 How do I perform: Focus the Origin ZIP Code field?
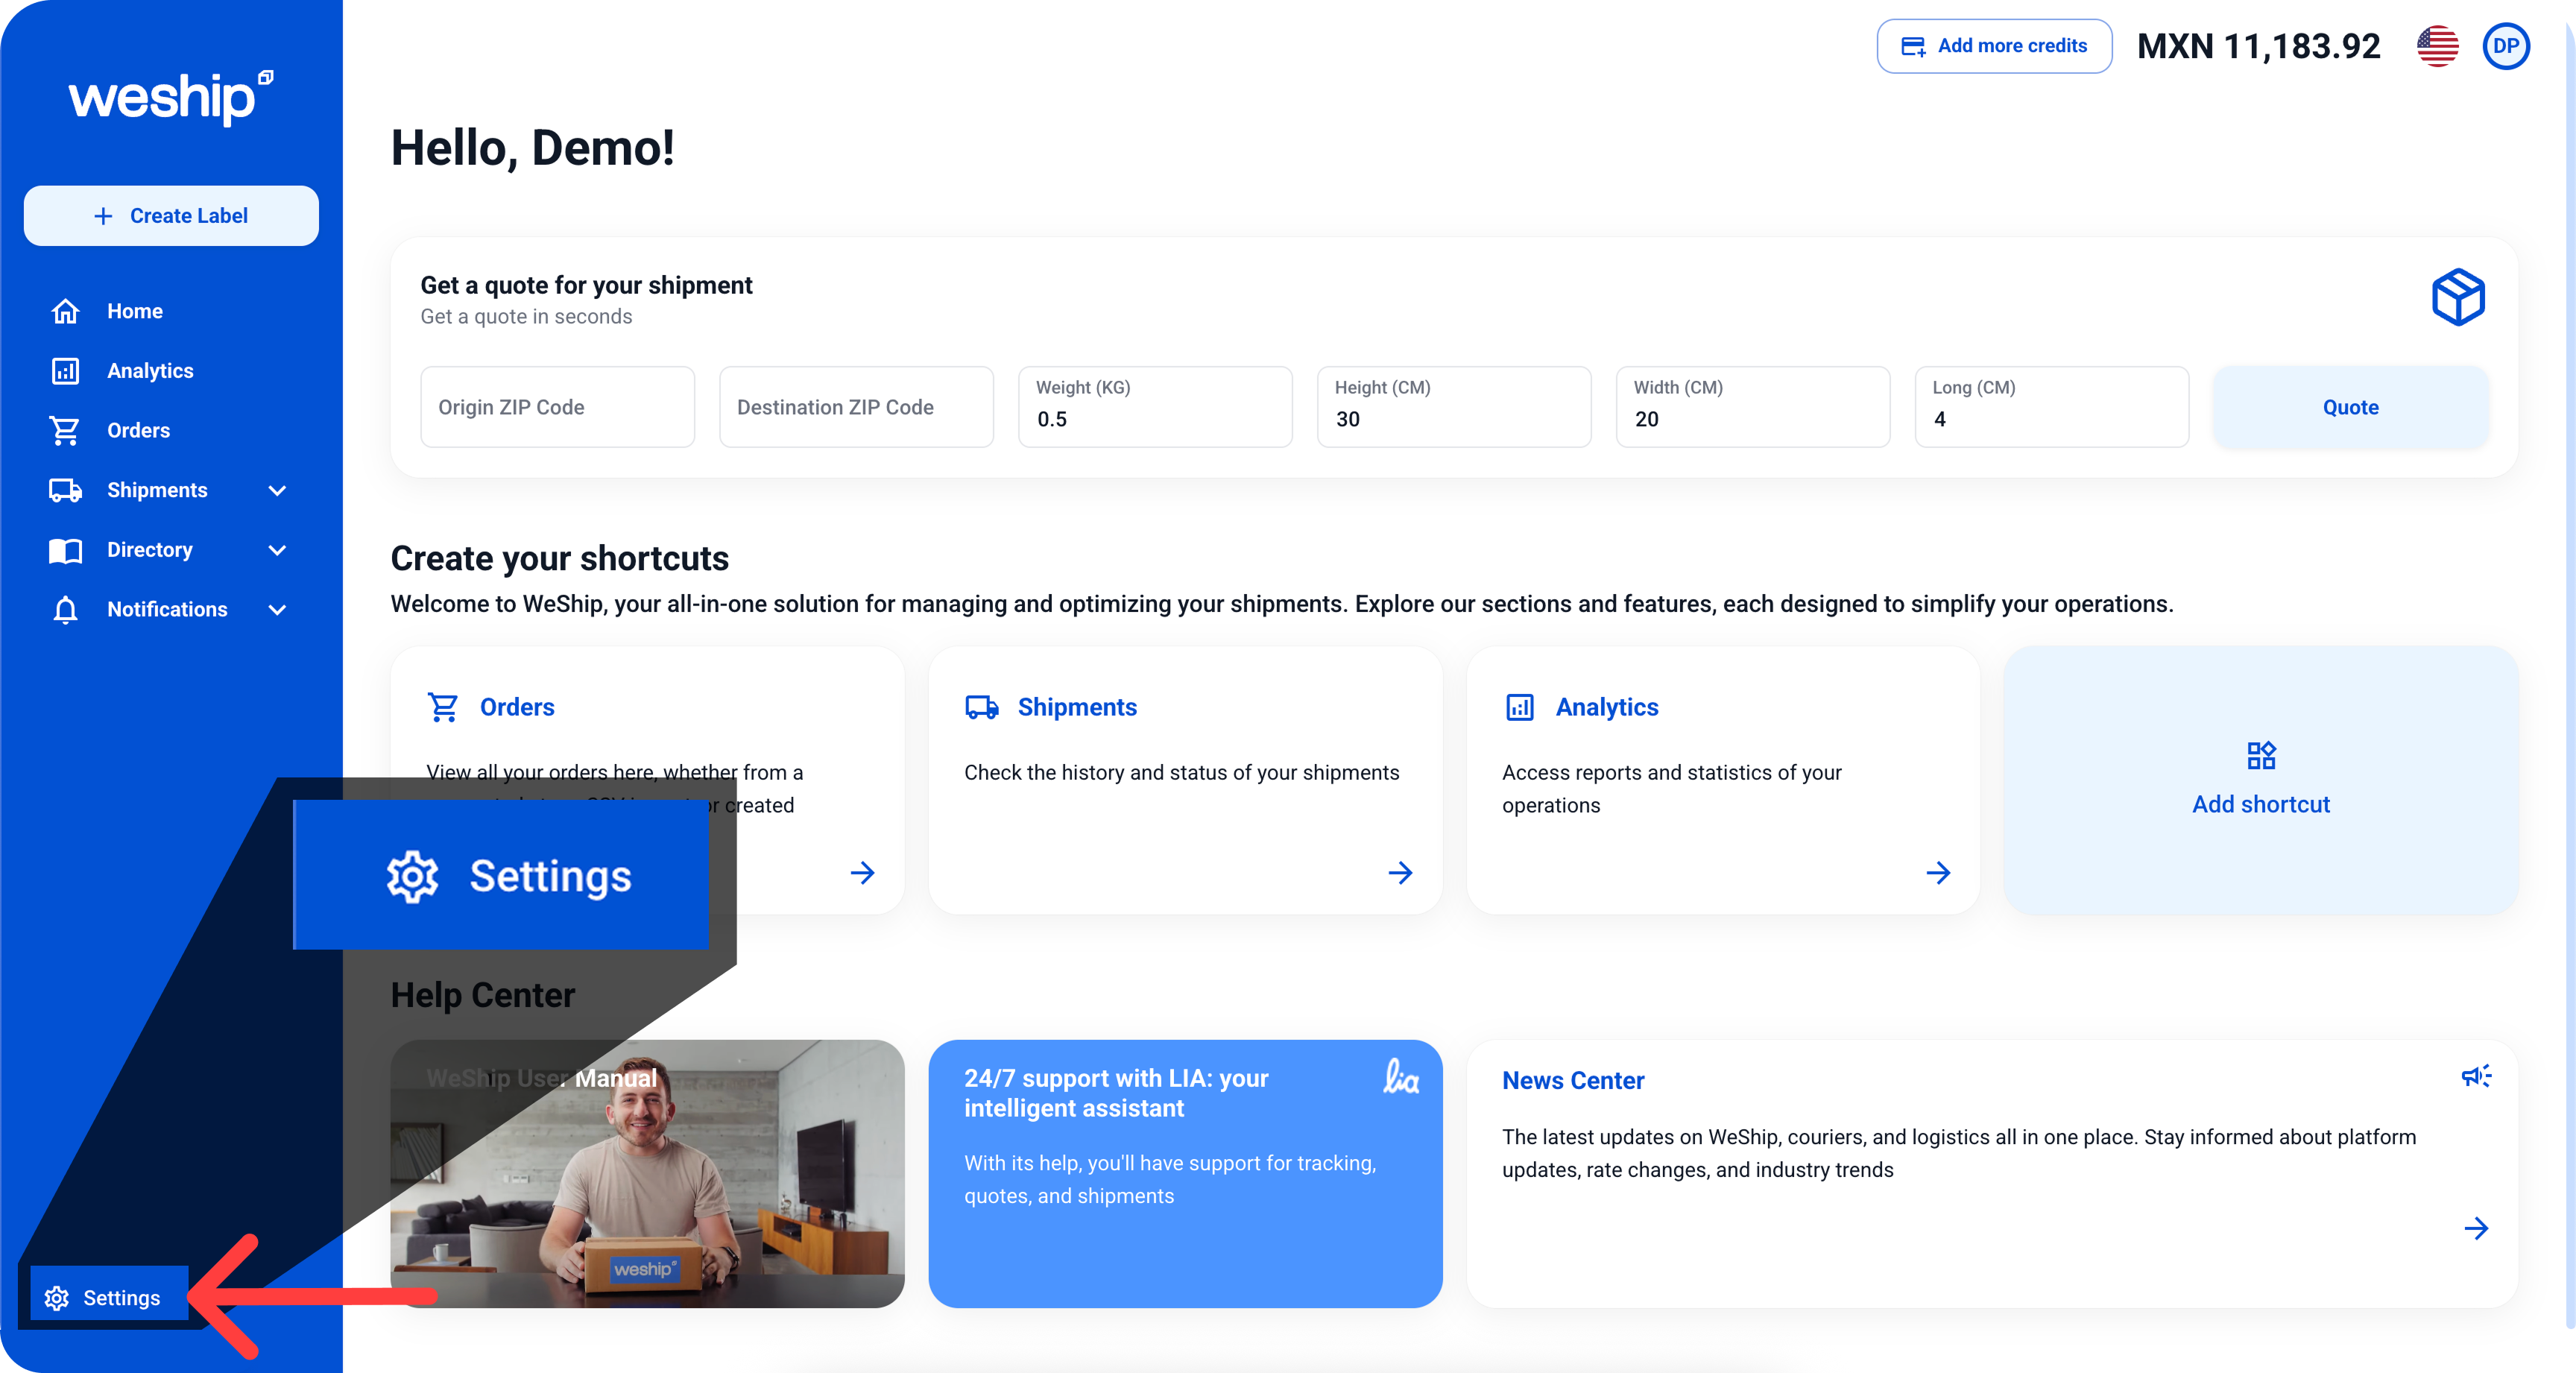point(557,407)
